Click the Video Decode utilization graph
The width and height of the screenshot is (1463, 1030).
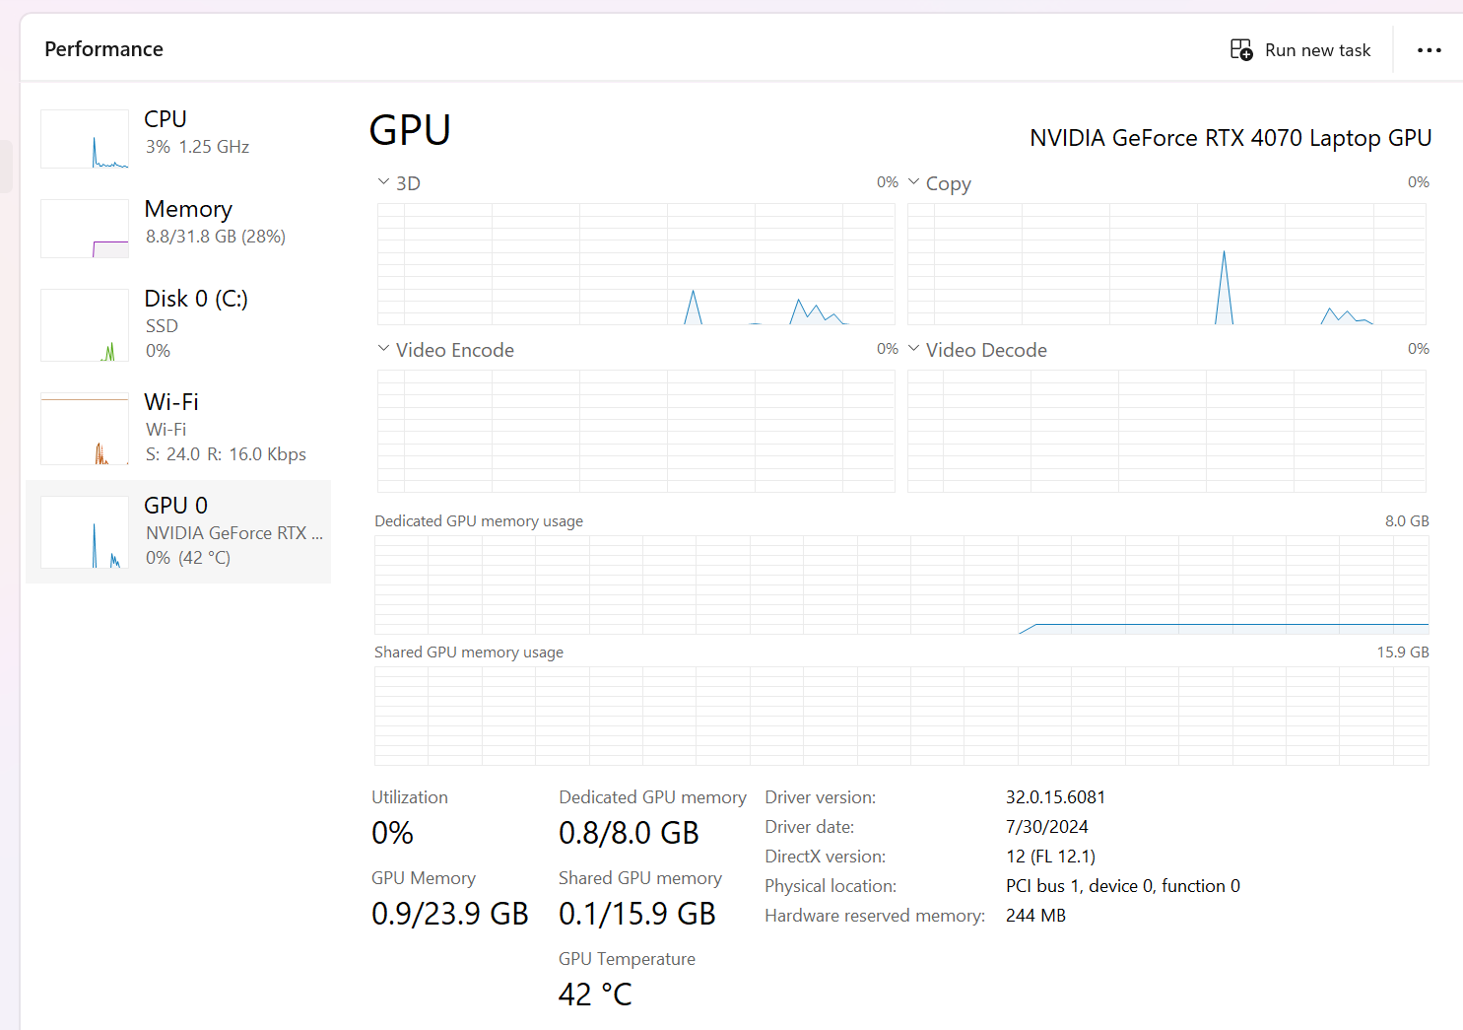tap(1166, 431)
